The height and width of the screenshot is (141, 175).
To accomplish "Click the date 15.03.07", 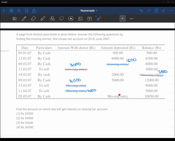I will click(x=25, y=85).
